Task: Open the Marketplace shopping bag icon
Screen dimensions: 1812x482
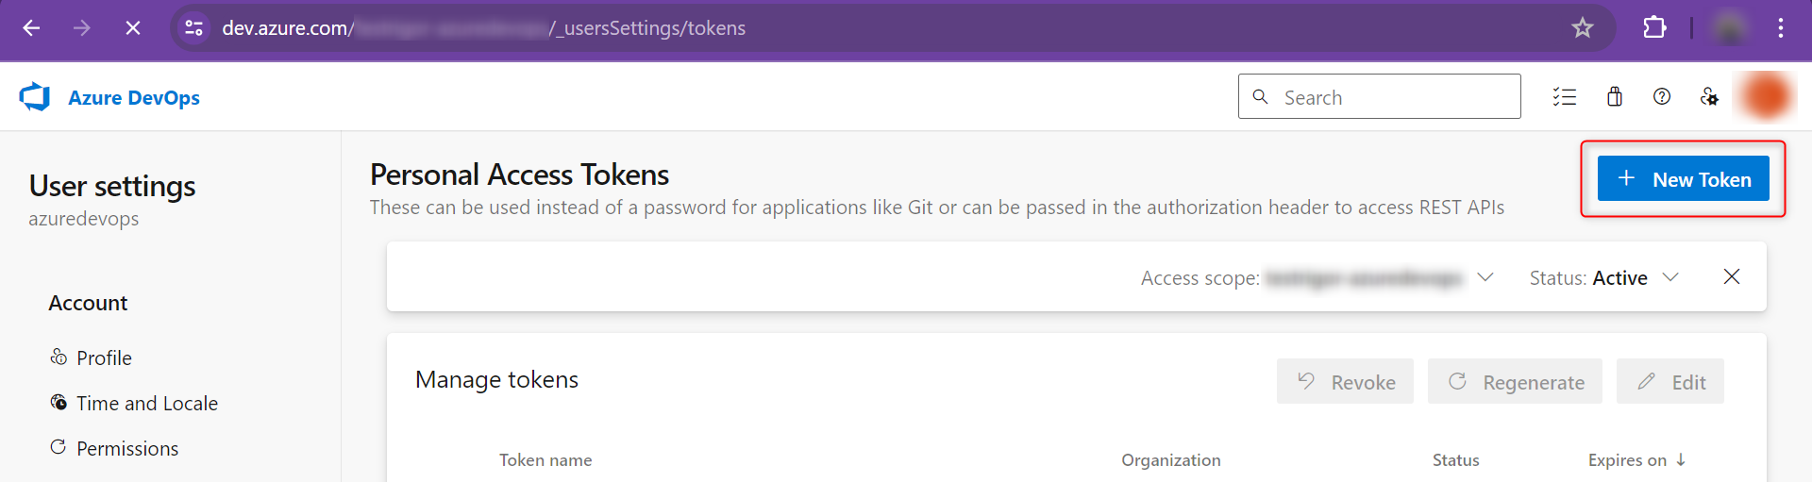Action: pos(1615,97)
